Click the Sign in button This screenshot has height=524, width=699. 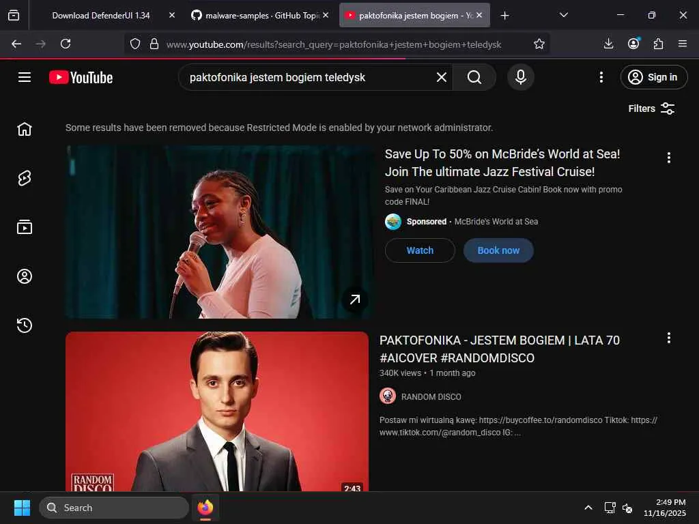653,78
